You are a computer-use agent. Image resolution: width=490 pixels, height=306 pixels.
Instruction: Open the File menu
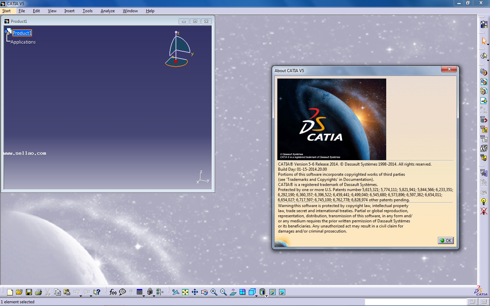22,11
